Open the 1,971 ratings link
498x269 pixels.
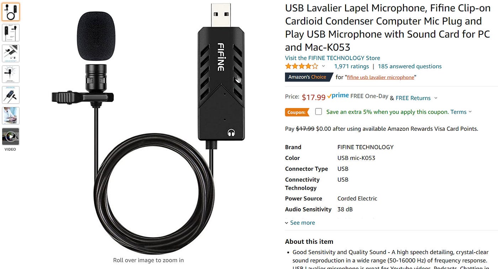[x=351, y=66]
